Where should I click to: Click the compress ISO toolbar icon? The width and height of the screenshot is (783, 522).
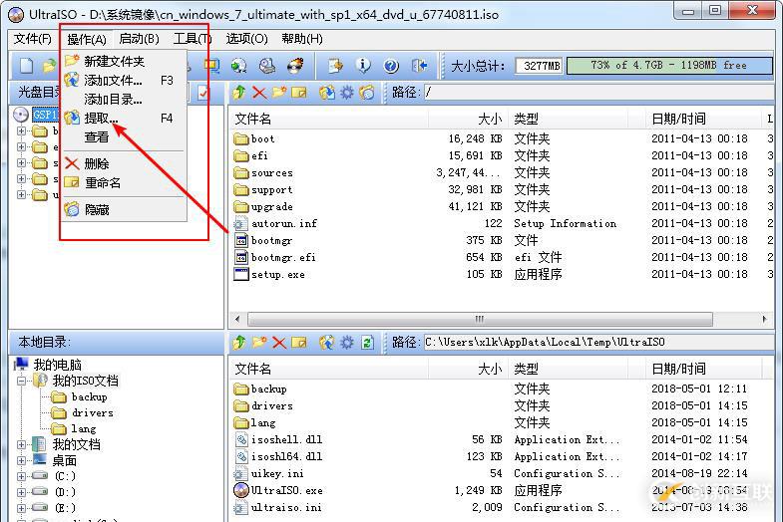211,66
